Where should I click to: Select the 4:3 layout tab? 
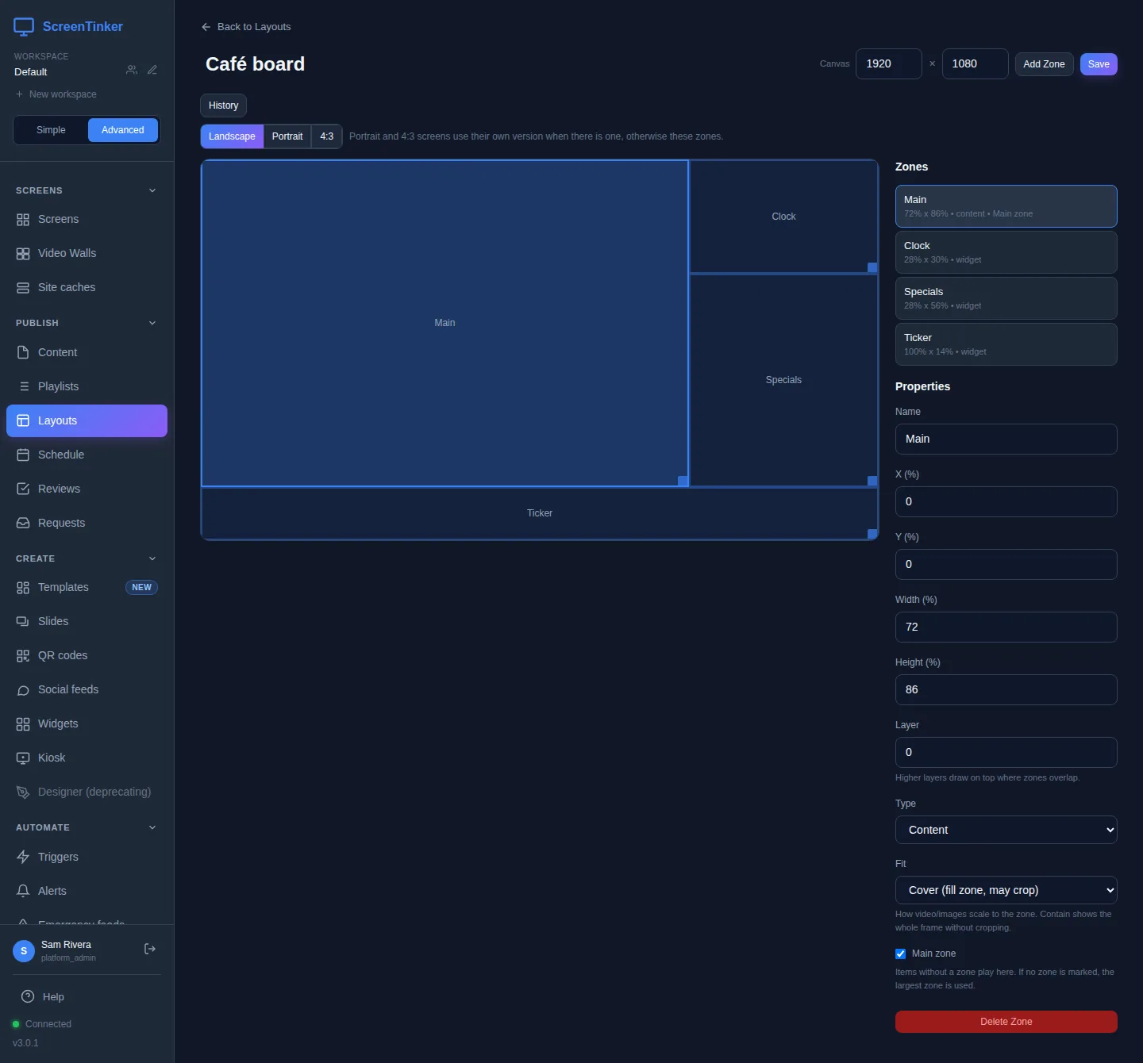[327, 136]
